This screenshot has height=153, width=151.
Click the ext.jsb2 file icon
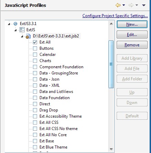28,36
